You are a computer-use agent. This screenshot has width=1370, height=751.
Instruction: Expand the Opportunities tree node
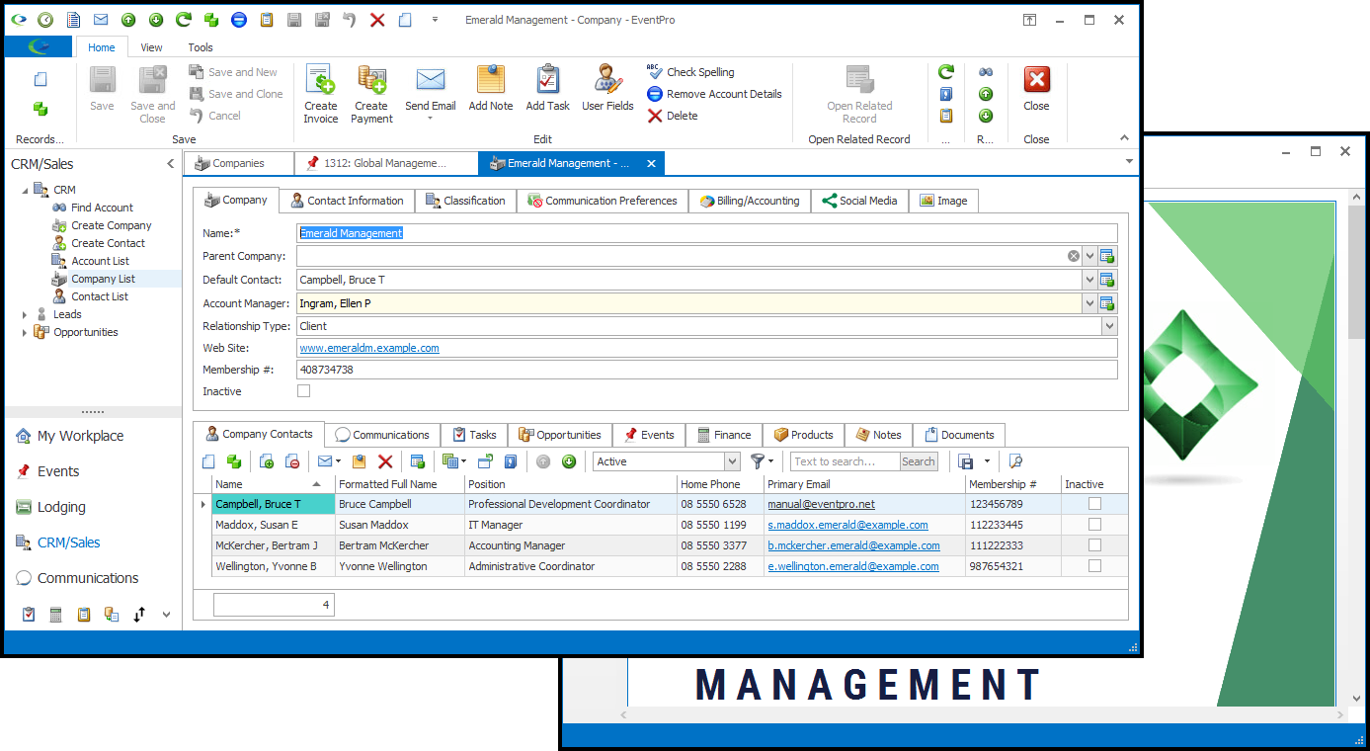coord(25,332)
